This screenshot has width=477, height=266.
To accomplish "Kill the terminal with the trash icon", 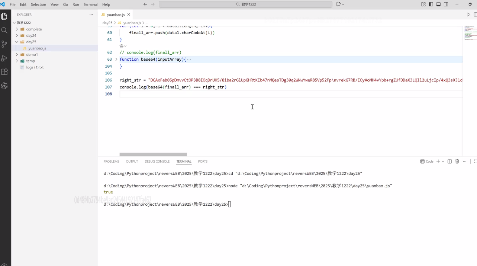I will 457,161.
